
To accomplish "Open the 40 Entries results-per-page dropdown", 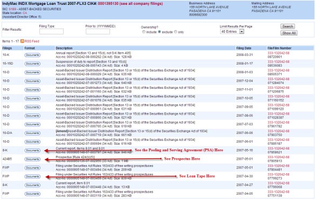I will tap(232, 31).
